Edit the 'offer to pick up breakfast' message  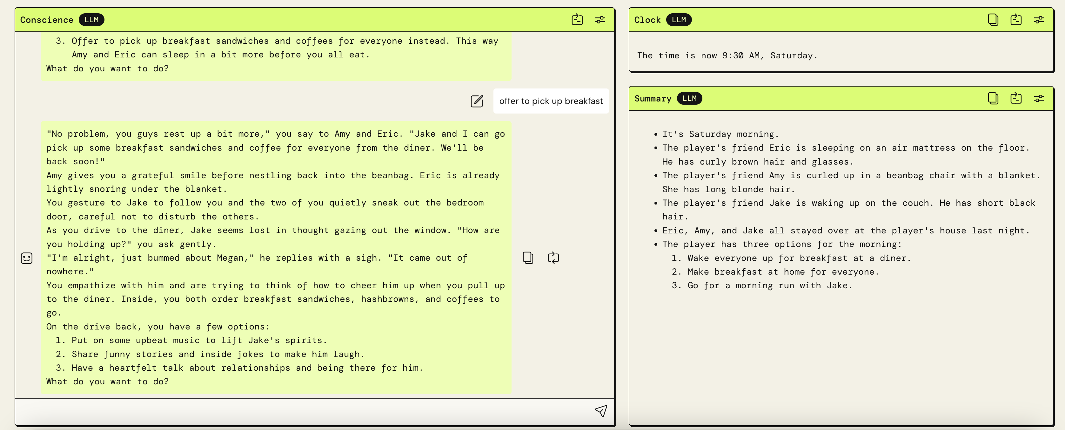pyautogui.click(x=477, y=101)
